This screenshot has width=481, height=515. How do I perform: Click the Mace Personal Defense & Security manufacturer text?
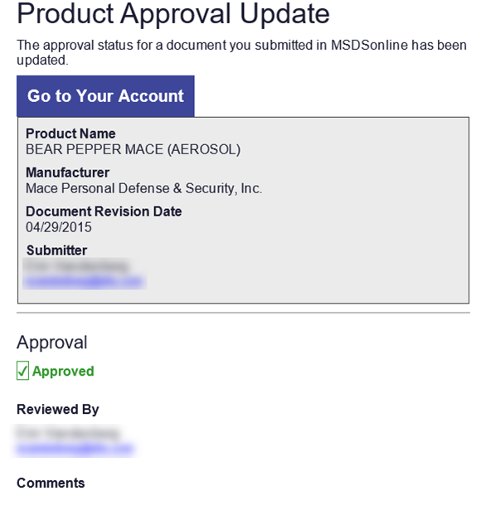(144, 188)
